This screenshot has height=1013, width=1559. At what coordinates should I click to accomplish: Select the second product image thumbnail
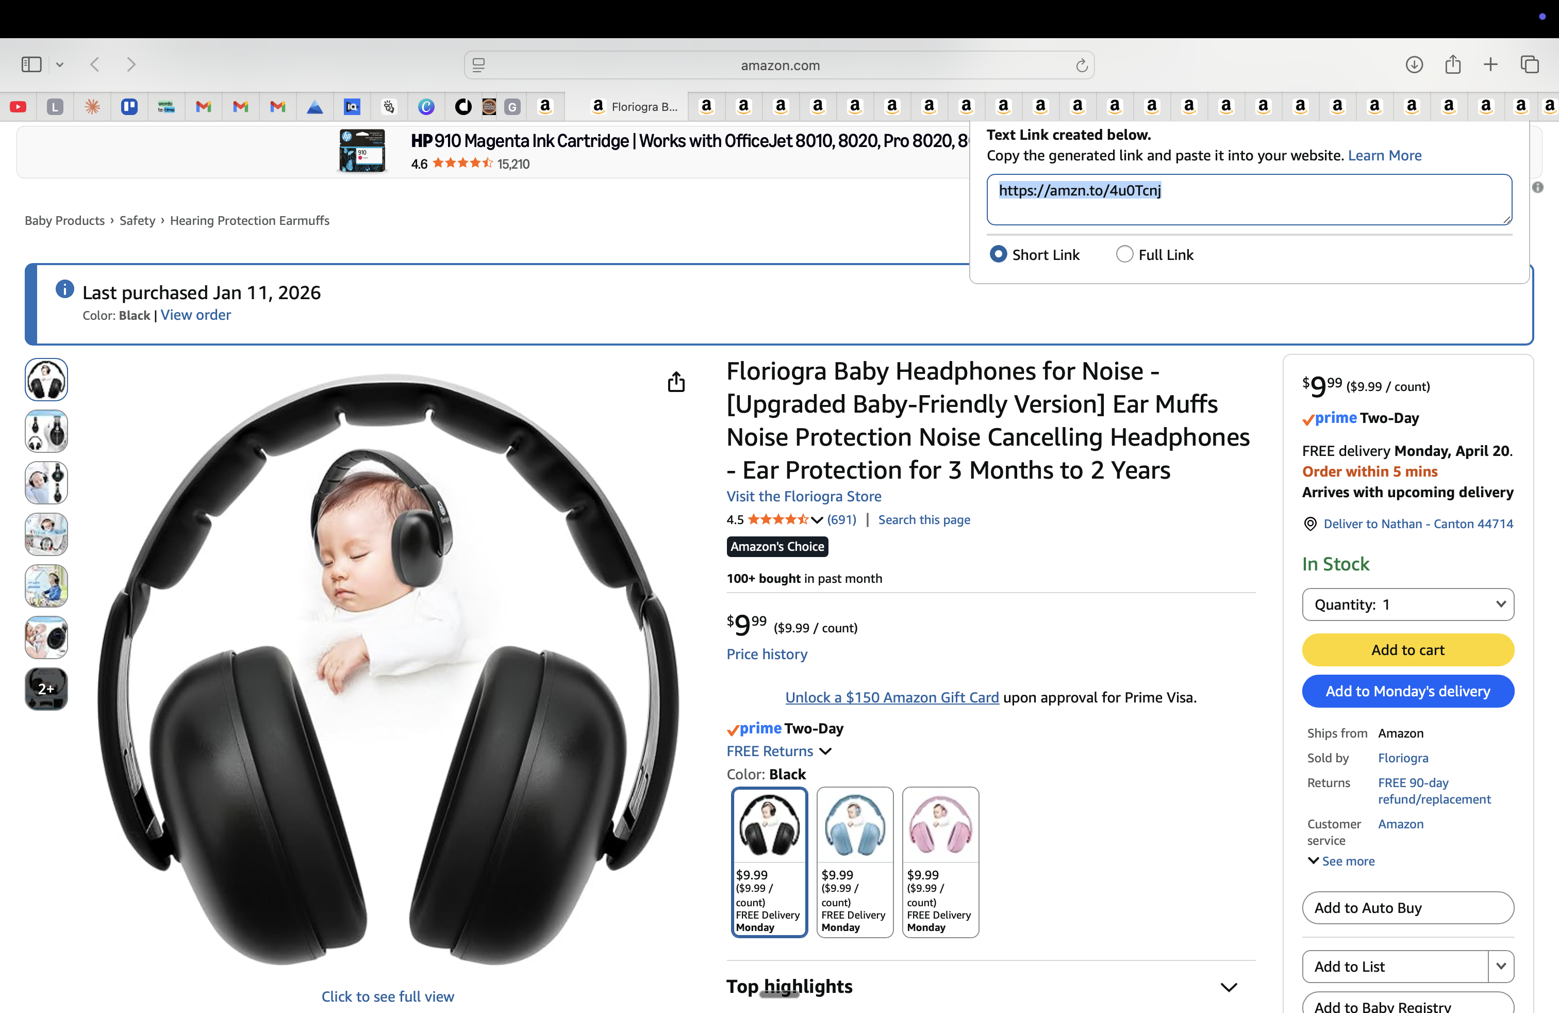tap(46, 431)
